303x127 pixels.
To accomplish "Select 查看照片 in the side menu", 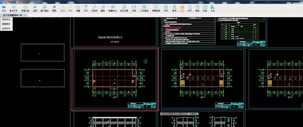I will tap(6, 24).
